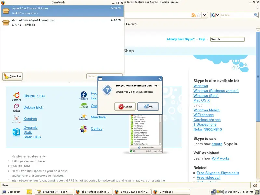Viewport: 260px width, 195px height.
Task: Bookmark this page with the star icon
Action: 199,15
